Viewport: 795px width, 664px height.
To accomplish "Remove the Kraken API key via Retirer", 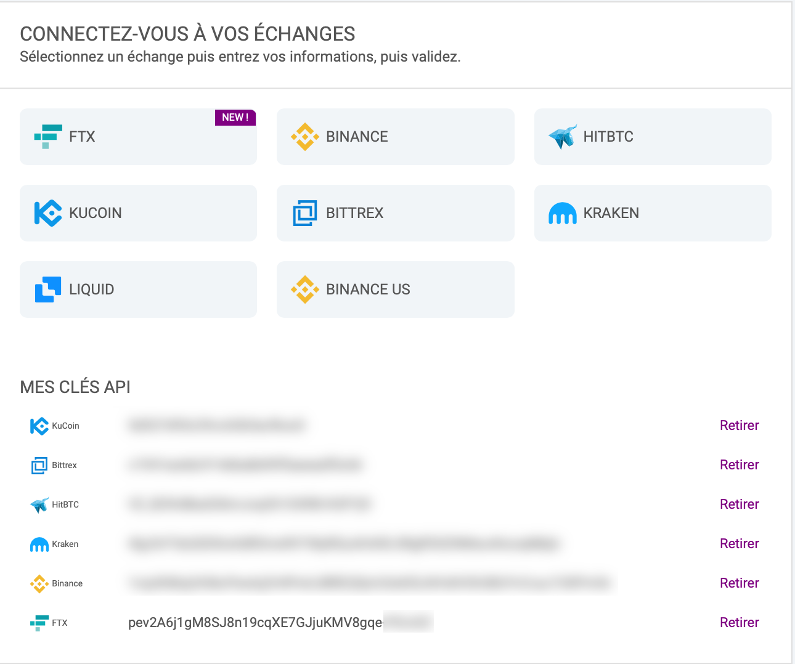I will click(740, 544).
